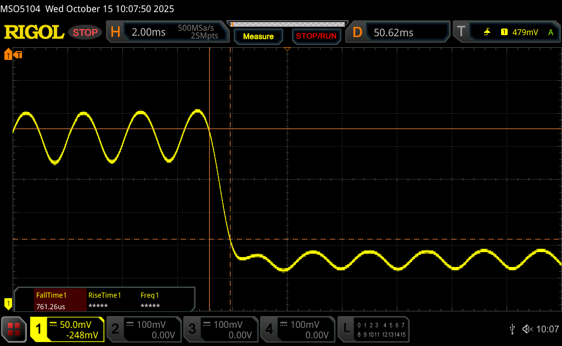Image resolution: width=562 pixels, height=346 pixels.
Task: Click the channel 1 ground level marker
Action: 8,303
